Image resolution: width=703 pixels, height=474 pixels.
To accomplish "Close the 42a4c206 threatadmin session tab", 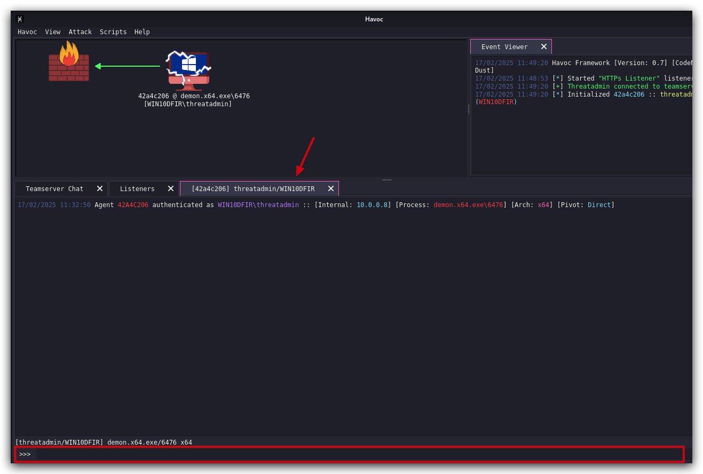I will click(x=331, y=188).
